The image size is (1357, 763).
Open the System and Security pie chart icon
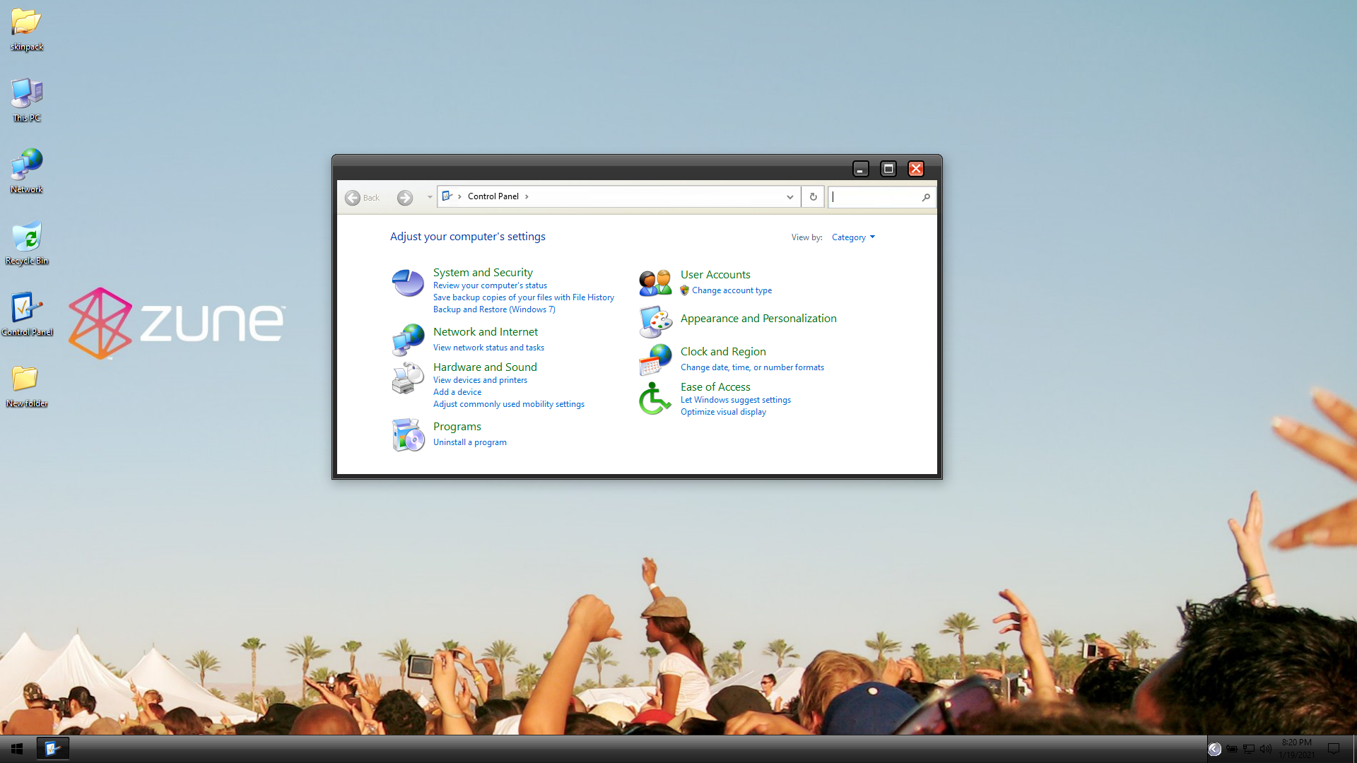[408, 283]
